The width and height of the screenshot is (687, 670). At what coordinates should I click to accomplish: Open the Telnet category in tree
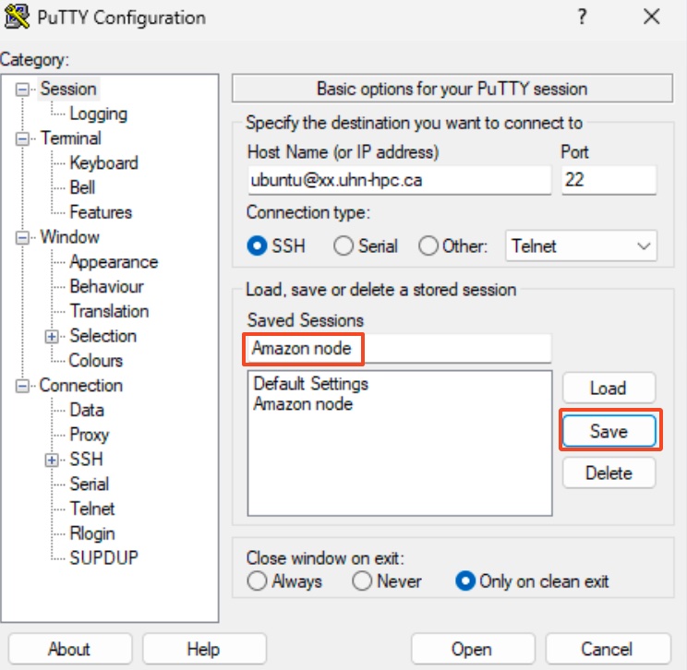[92, 508]
